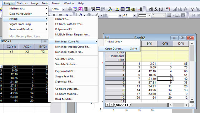Screen dimensions: 200x113
Task: Open the Command Window icon
Action: [128, 9]
